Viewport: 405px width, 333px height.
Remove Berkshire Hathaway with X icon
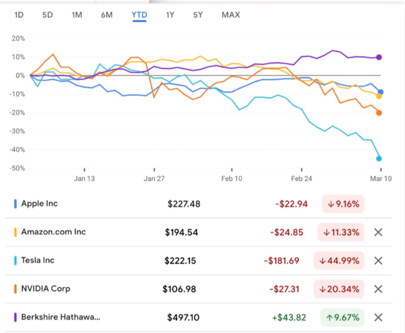click(379, 318)
